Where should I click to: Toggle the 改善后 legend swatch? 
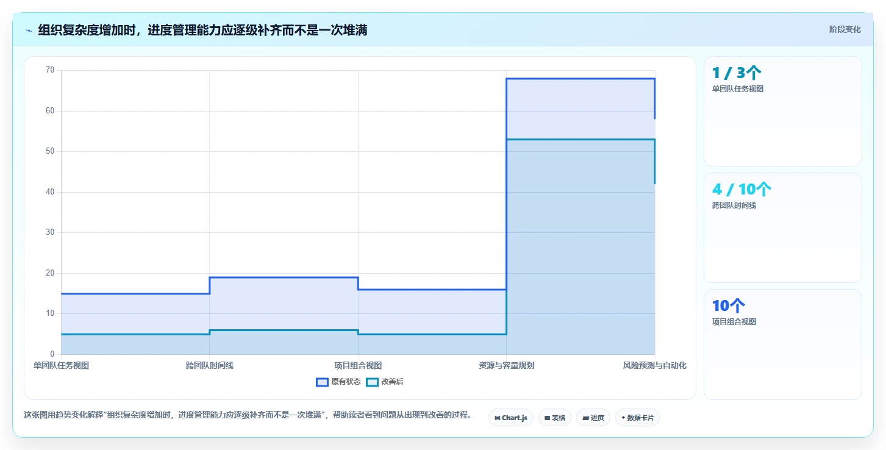coord(372,382)
